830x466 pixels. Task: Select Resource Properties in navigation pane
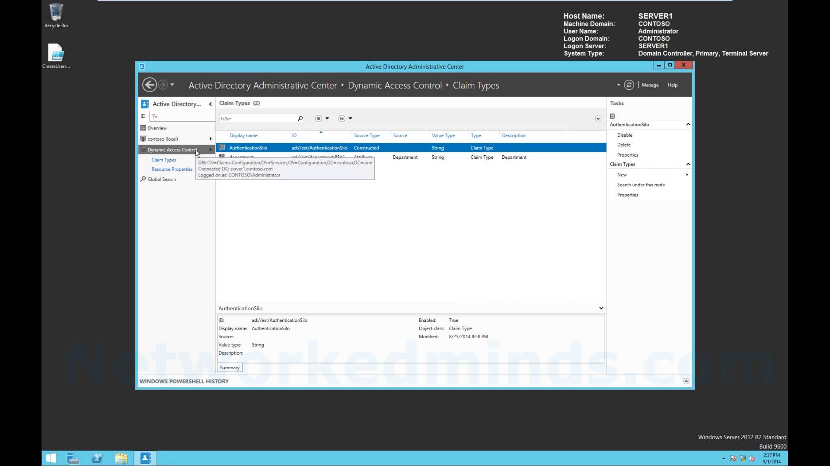[172, 170]
